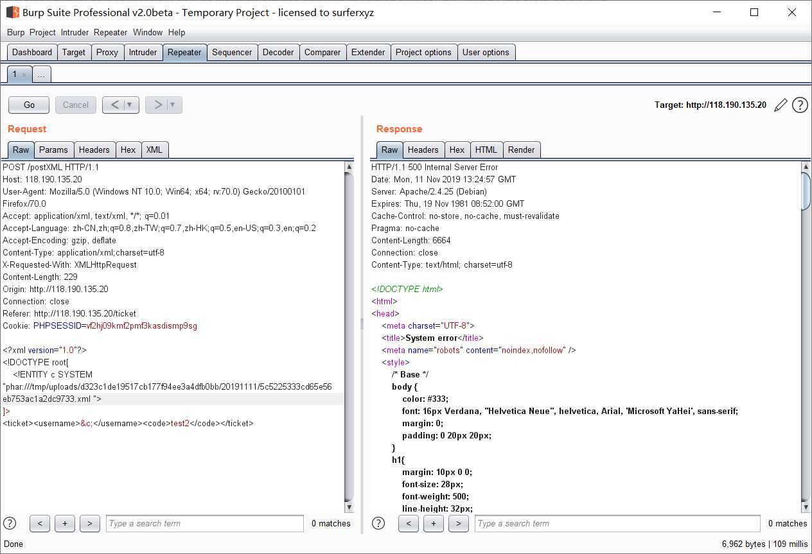Switch to the Sequencer tab
This screenshot has width=812, height=554.
(232, 52)
